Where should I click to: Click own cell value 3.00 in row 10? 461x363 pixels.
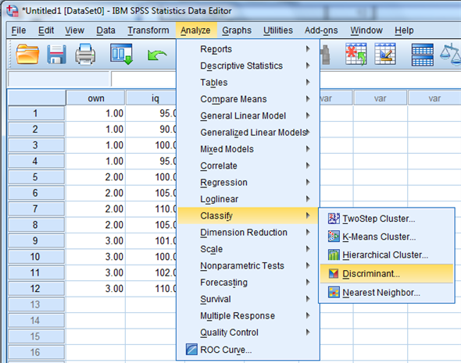point(95,256)
